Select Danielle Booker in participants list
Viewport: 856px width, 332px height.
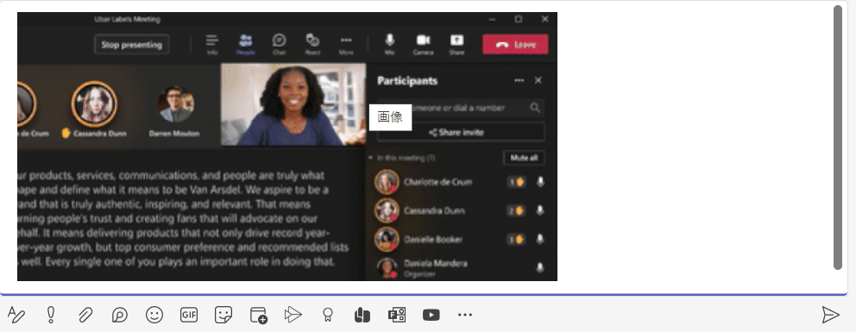coord(460,240)
